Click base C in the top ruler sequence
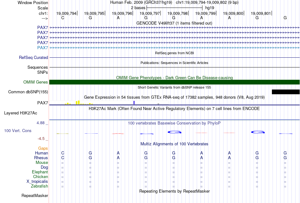Viewport: 300px width, 203px height. 63,18
